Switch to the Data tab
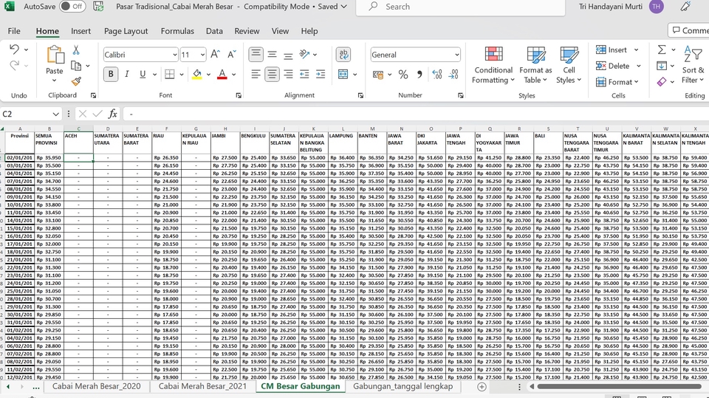This screenshot has height=398, width=709. click(x=214, y=31)
